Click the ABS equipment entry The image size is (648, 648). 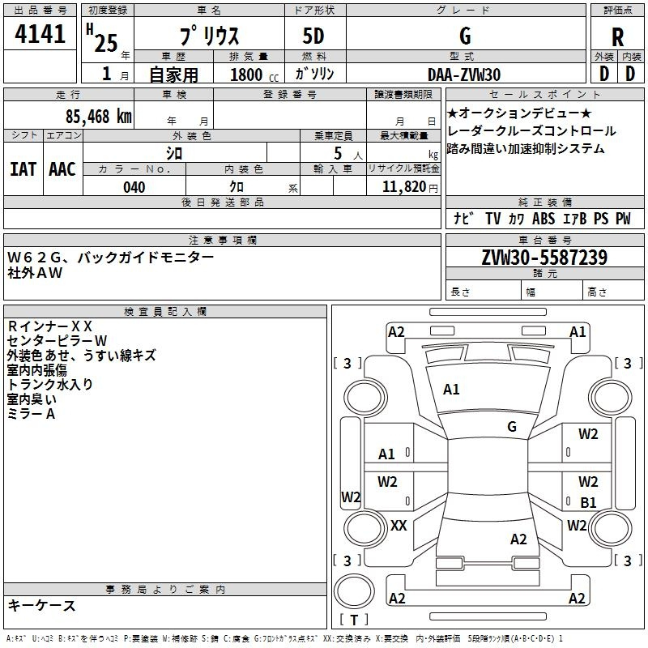543,218
